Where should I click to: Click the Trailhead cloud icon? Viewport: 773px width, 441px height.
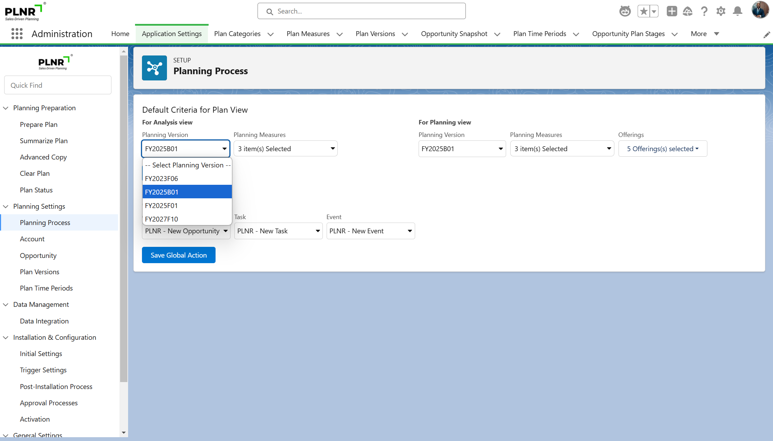(688, 11)
